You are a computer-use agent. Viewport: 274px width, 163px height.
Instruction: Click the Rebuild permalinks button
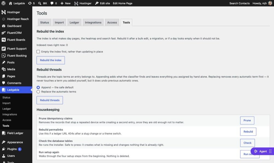pyautogui.click(x=248, y=131)
